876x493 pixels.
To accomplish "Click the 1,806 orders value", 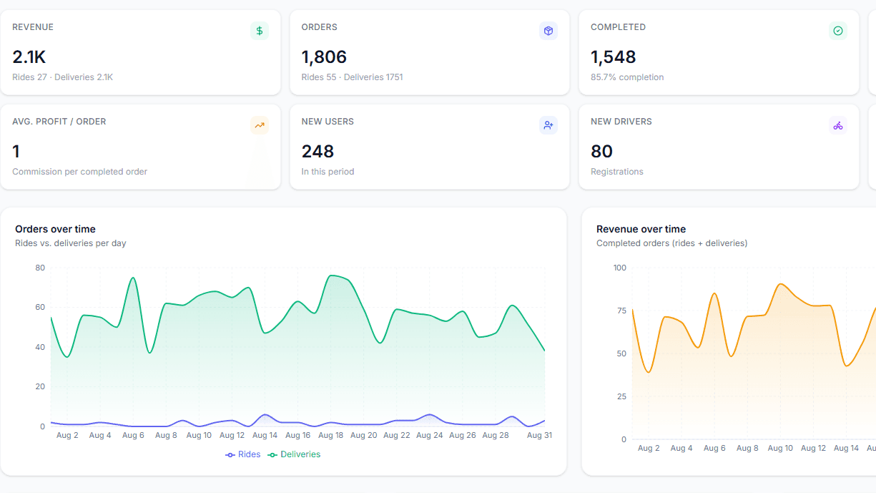I will tap(324, 57).
